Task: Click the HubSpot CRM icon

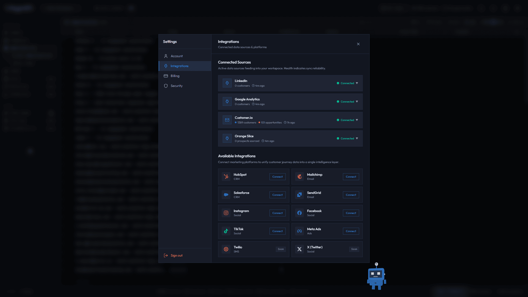Action: (x=226, y=177)
